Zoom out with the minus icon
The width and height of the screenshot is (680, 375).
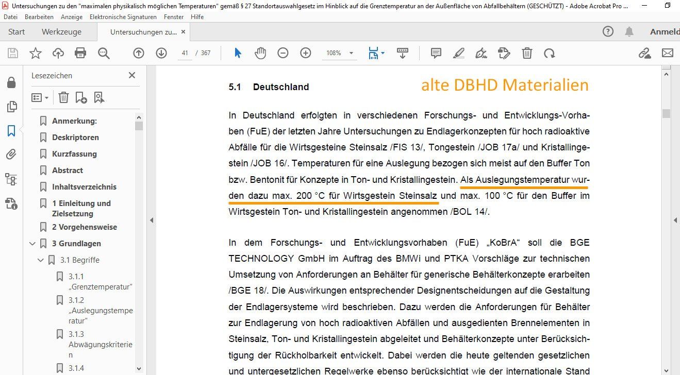(x=283, y=53)
